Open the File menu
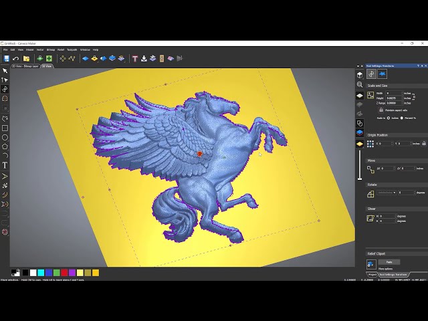This screenshot has width=428, height=321. point(5,50)
